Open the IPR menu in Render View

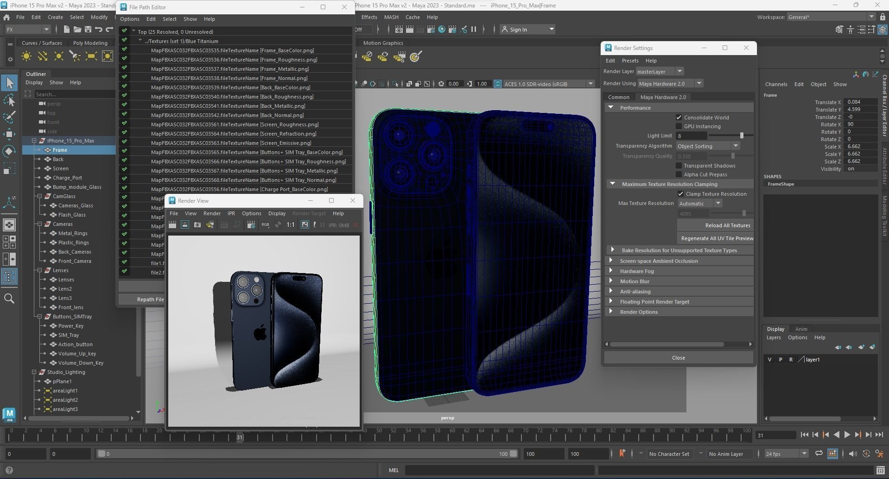pos(231,213)
